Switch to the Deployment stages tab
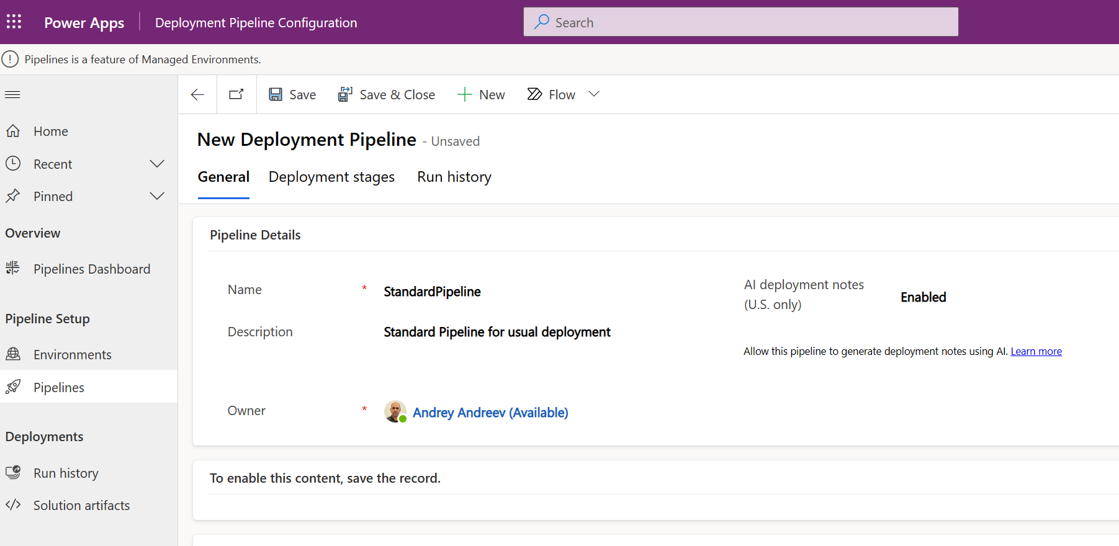This screenshot has width=1119, height=546. point(331,177)
